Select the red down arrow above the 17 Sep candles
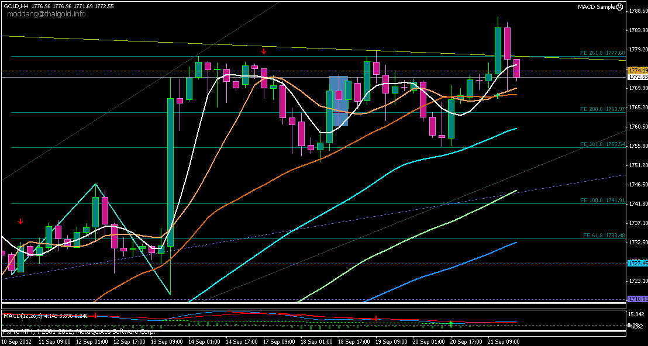 pyautogui.click(x=264, y=51)
